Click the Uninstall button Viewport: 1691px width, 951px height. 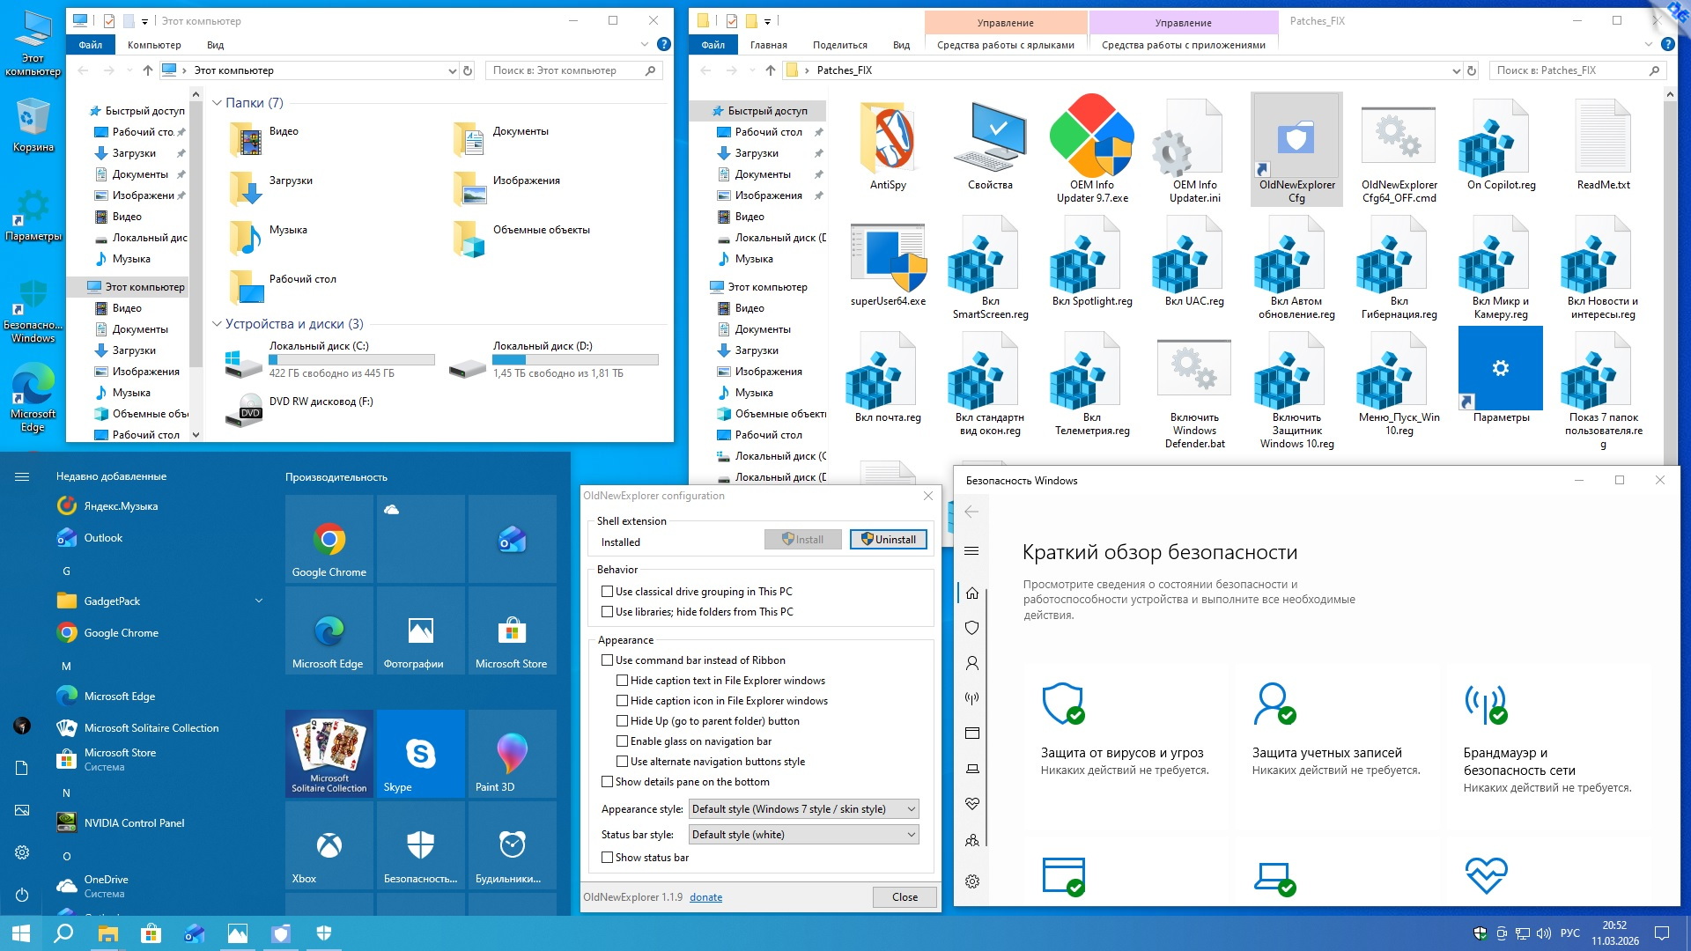pyautogui.click(x=888, y=540)
